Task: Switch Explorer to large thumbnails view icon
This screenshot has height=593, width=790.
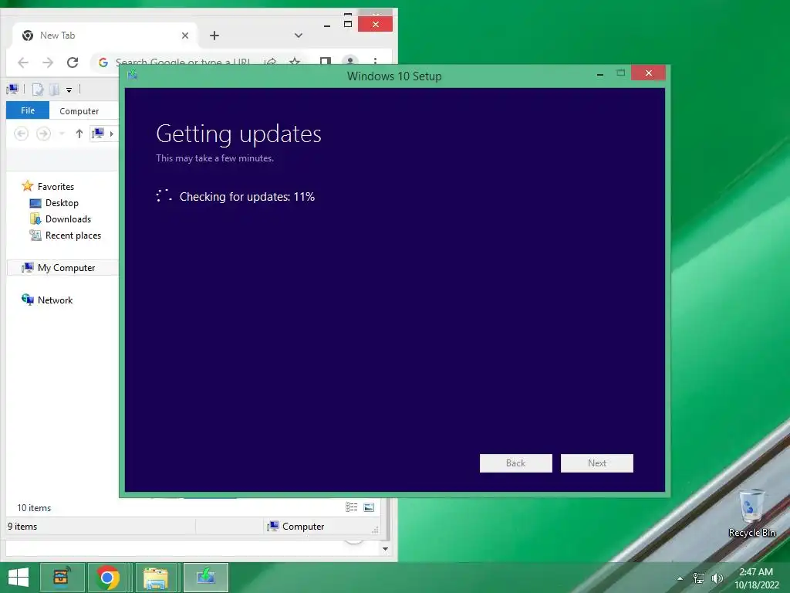Action: (x=369, y=507)
